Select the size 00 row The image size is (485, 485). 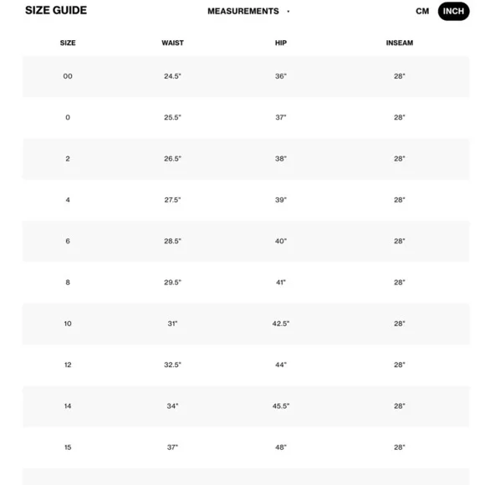click(246, 76)
